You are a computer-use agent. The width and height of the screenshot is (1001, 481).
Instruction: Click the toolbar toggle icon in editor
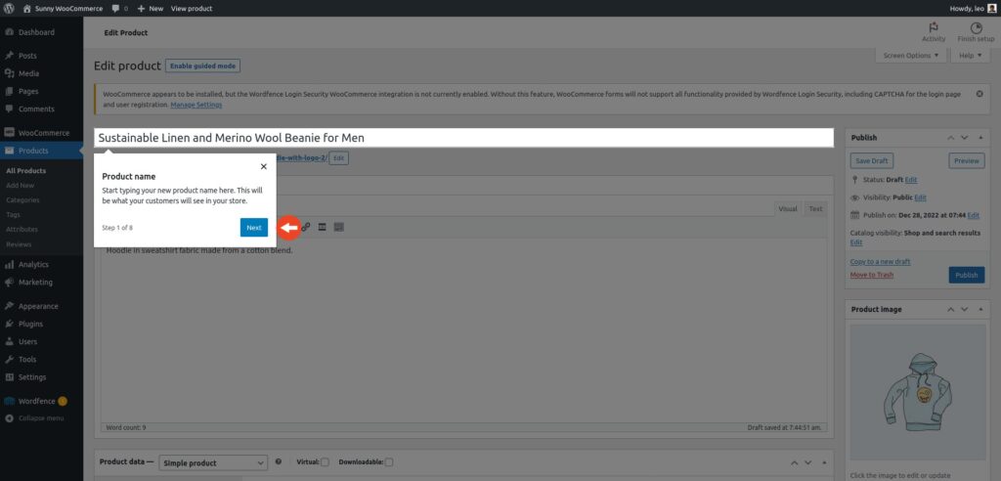point(339,227)
